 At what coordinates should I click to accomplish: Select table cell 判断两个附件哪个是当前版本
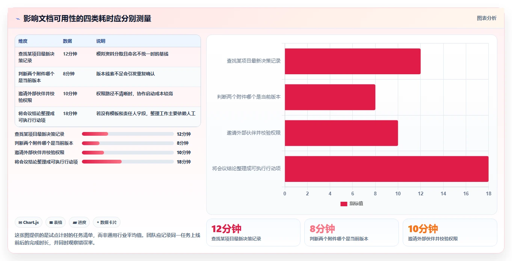coord(36,77)
